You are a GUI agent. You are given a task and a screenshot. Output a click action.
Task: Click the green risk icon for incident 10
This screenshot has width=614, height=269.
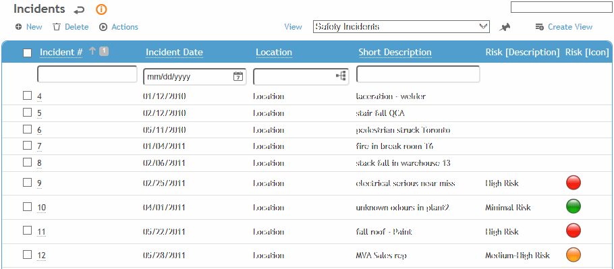(574, 206)
